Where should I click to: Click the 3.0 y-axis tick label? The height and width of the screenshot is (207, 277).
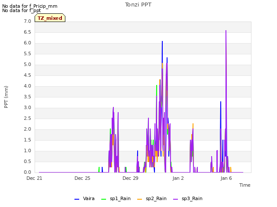(x=27, y=107)
